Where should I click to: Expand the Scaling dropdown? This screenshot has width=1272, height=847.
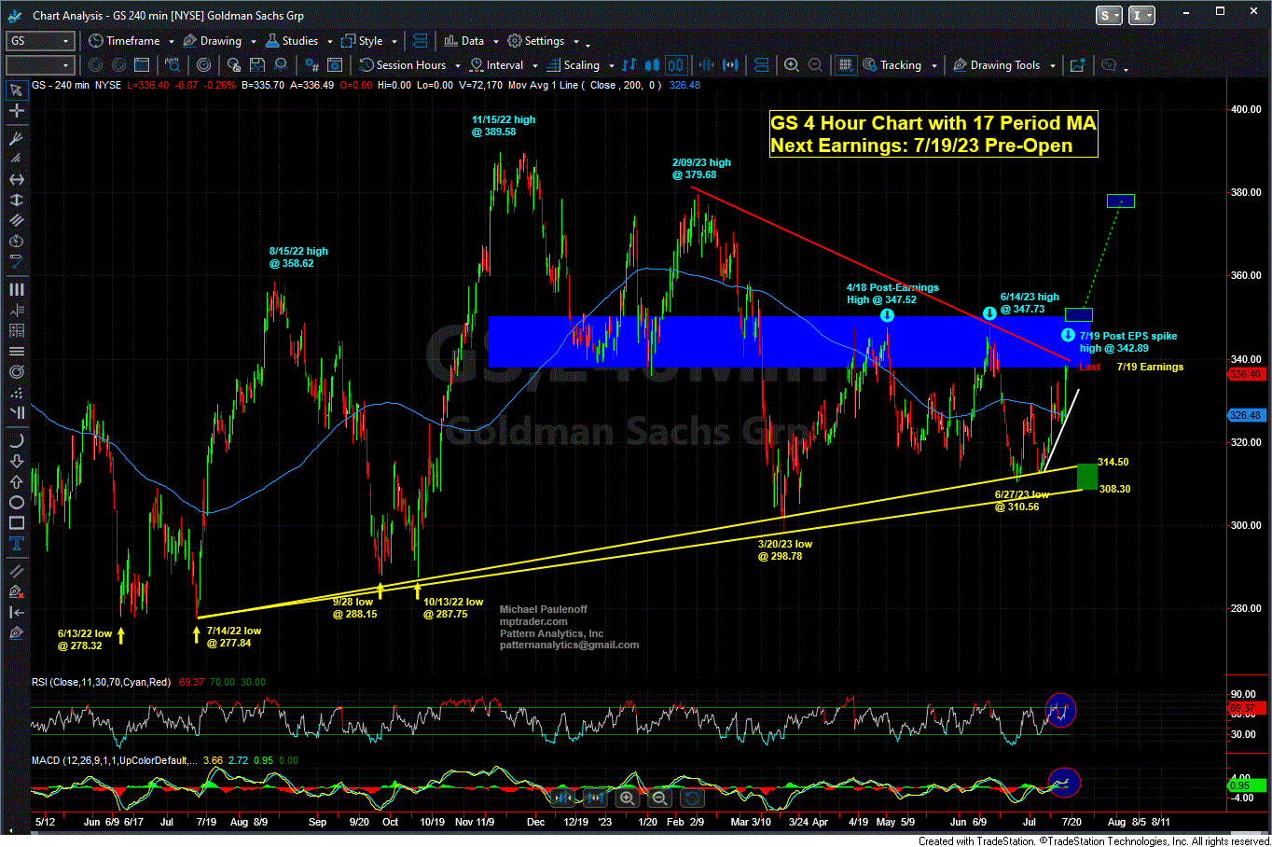pos(611,65)
